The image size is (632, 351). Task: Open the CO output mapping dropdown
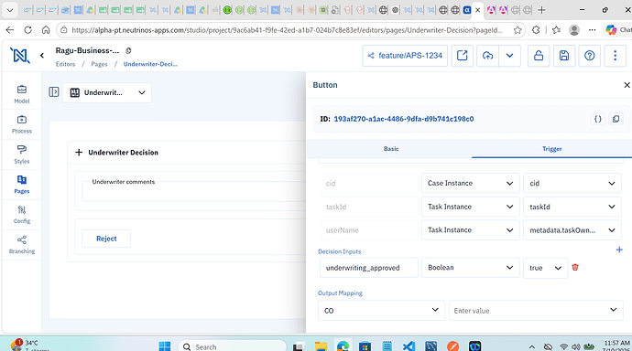tap(382, 311)
